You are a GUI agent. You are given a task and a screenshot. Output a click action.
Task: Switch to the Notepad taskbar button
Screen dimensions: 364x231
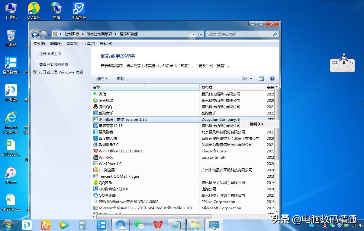[176, 225]
